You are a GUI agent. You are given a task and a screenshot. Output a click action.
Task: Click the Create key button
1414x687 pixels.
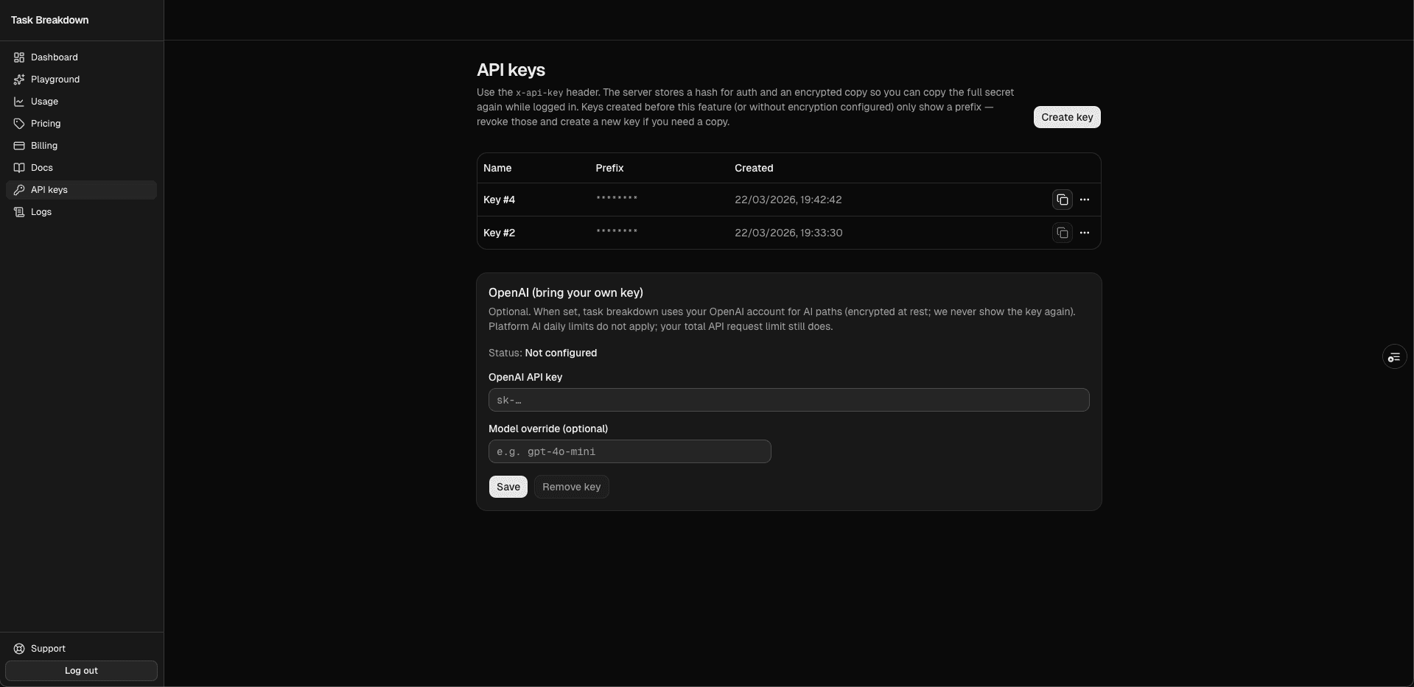point(1067,117)
